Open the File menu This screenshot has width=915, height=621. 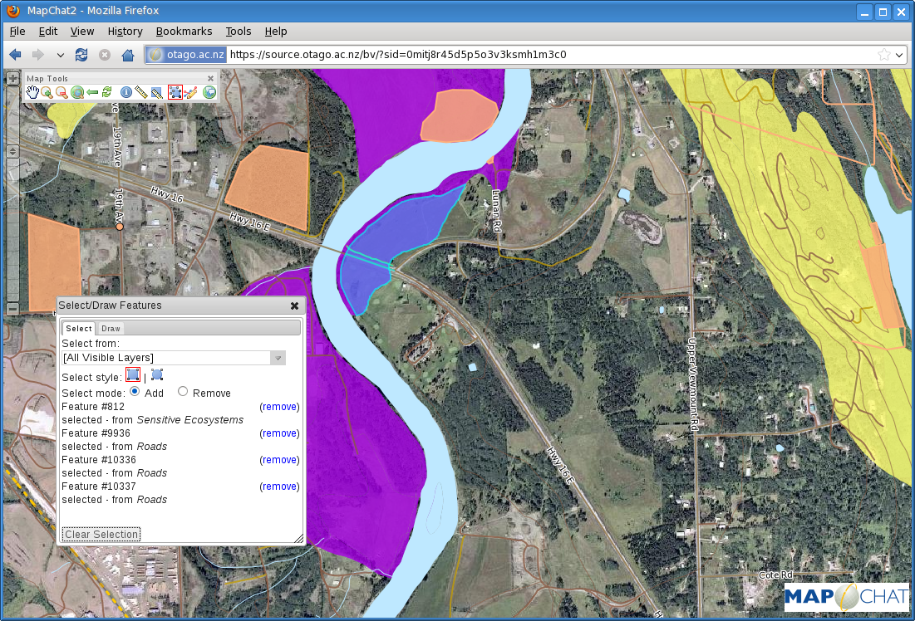(17, 32)
